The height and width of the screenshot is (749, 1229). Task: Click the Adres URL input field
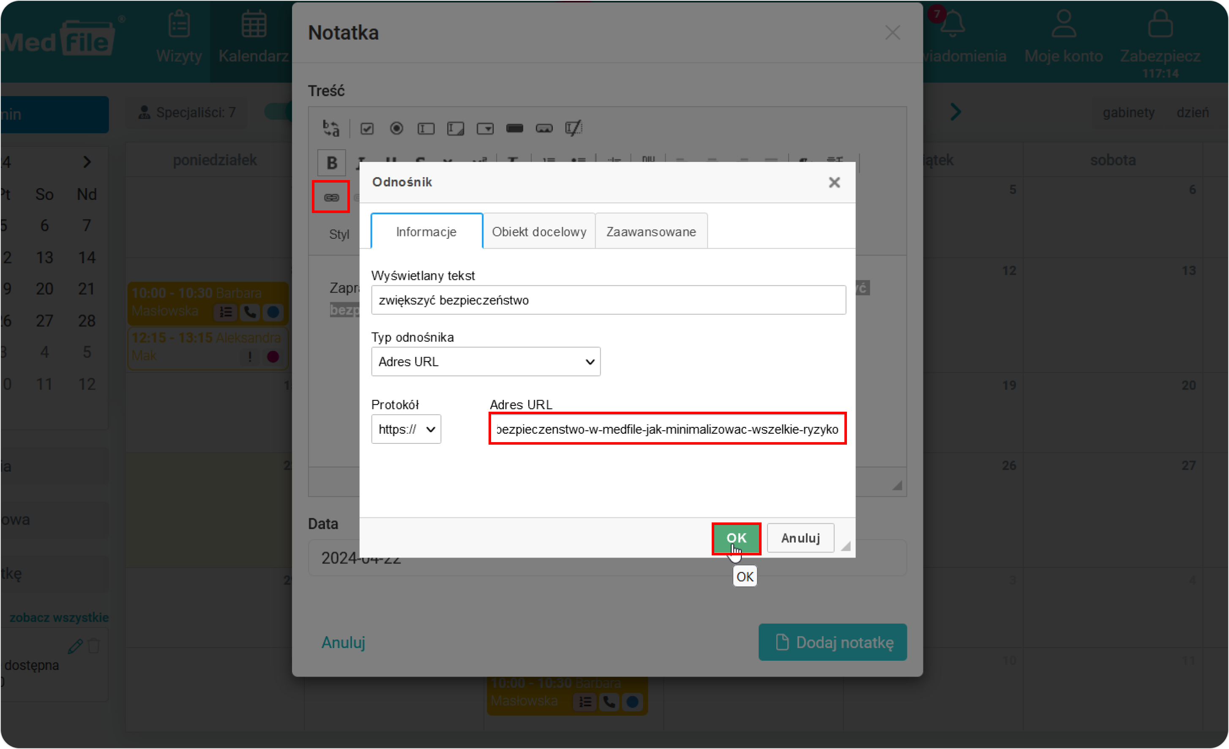pyautogui.click(x=667, y=429)
